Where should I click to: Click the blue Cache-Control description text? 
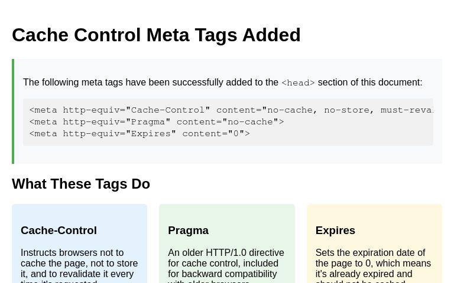[79, 266]
